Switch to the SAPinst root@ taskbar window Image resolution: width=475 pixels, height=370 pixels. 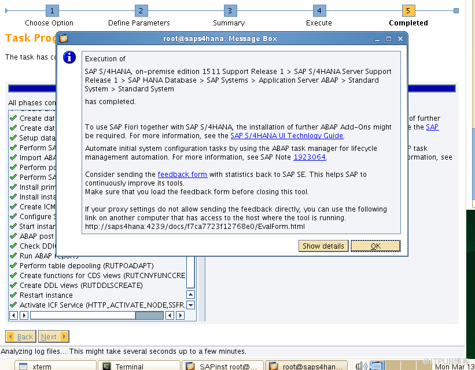223,366
